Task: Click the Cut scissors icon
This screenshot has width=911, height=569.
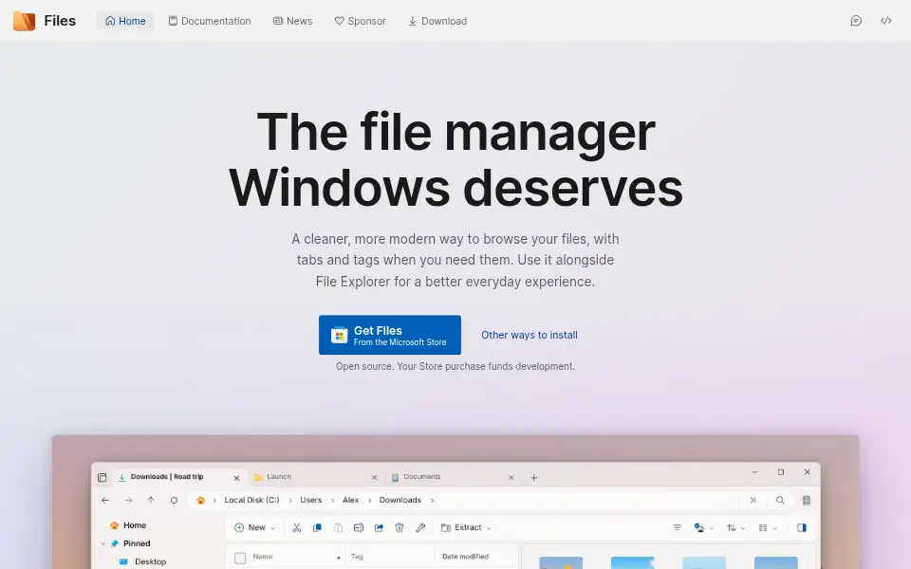Action: [297, 528]
